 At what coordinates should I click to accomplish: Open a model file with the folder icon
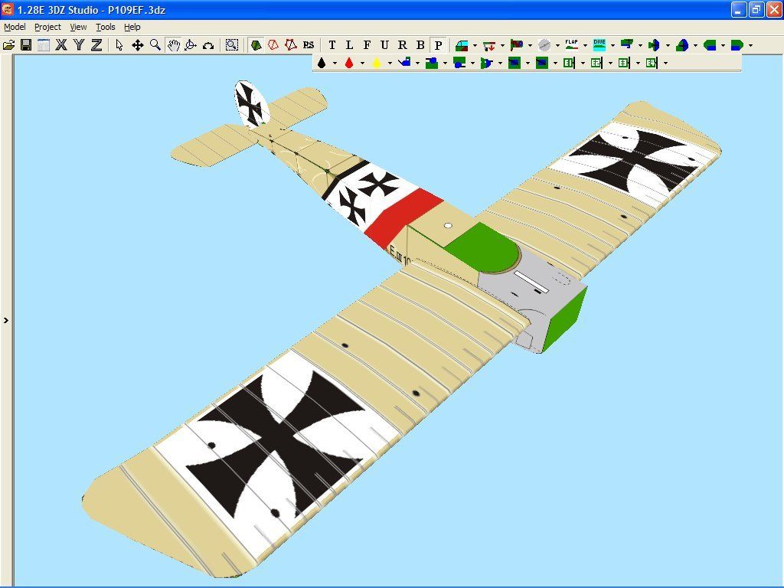(x=8, y=45)
